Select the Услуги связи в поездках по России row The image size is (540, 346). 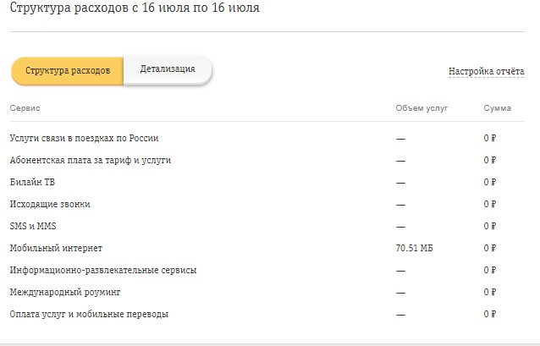pyautogui.click(x=267, y=138)
